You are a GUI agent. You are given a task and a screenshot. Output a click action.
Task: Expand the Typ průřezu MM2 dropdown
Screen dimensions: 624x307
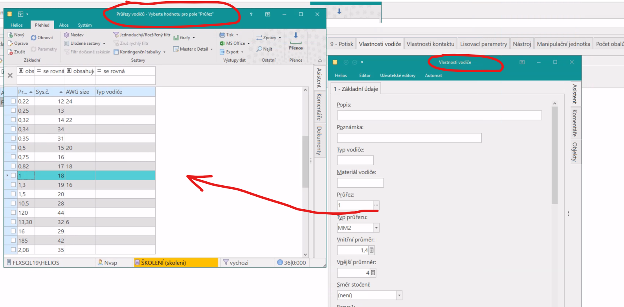click(x=376, y=228)
